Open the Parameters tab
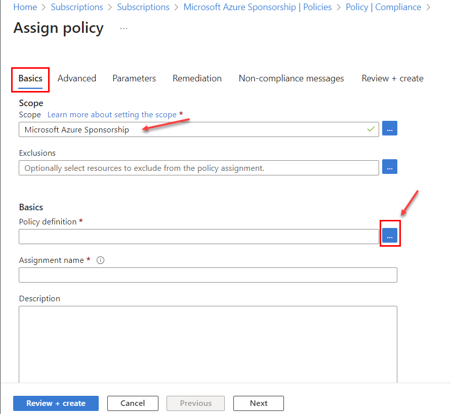This screenshot has width=451, height=414. [134, 78]
